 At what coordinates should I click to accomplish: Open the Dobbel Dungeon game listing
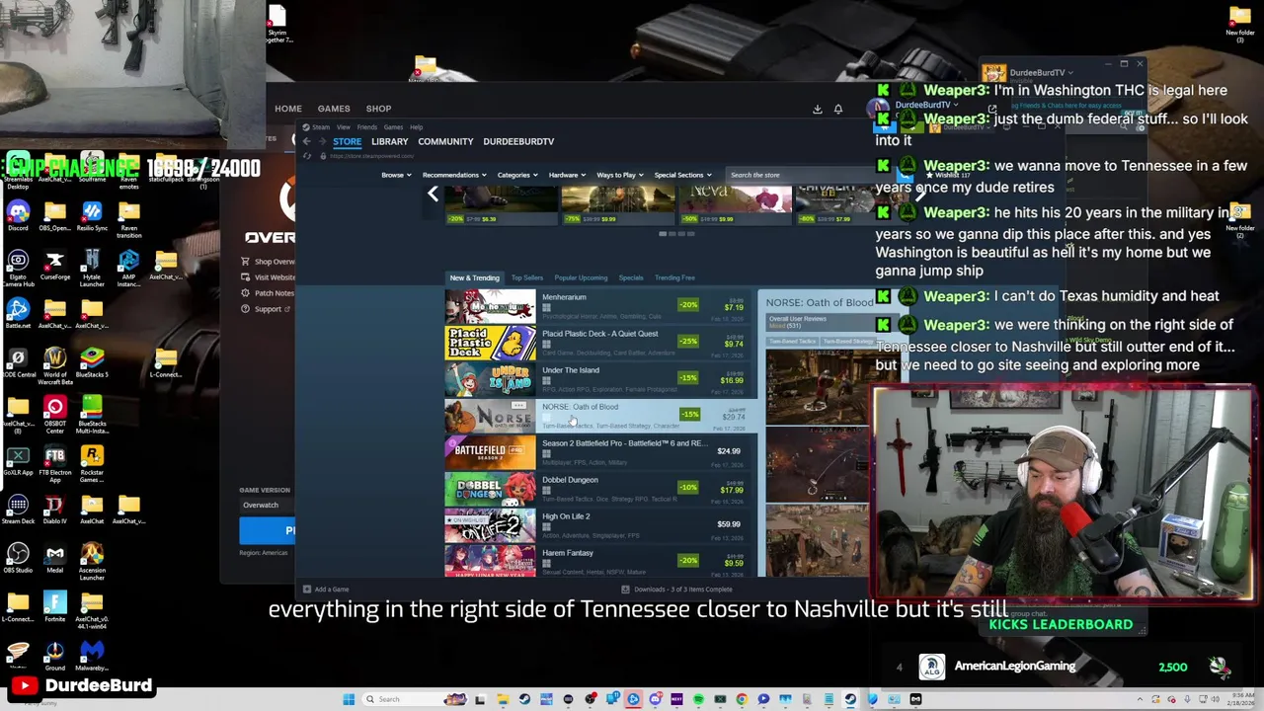pyautogui.click(x=600, y=489)
